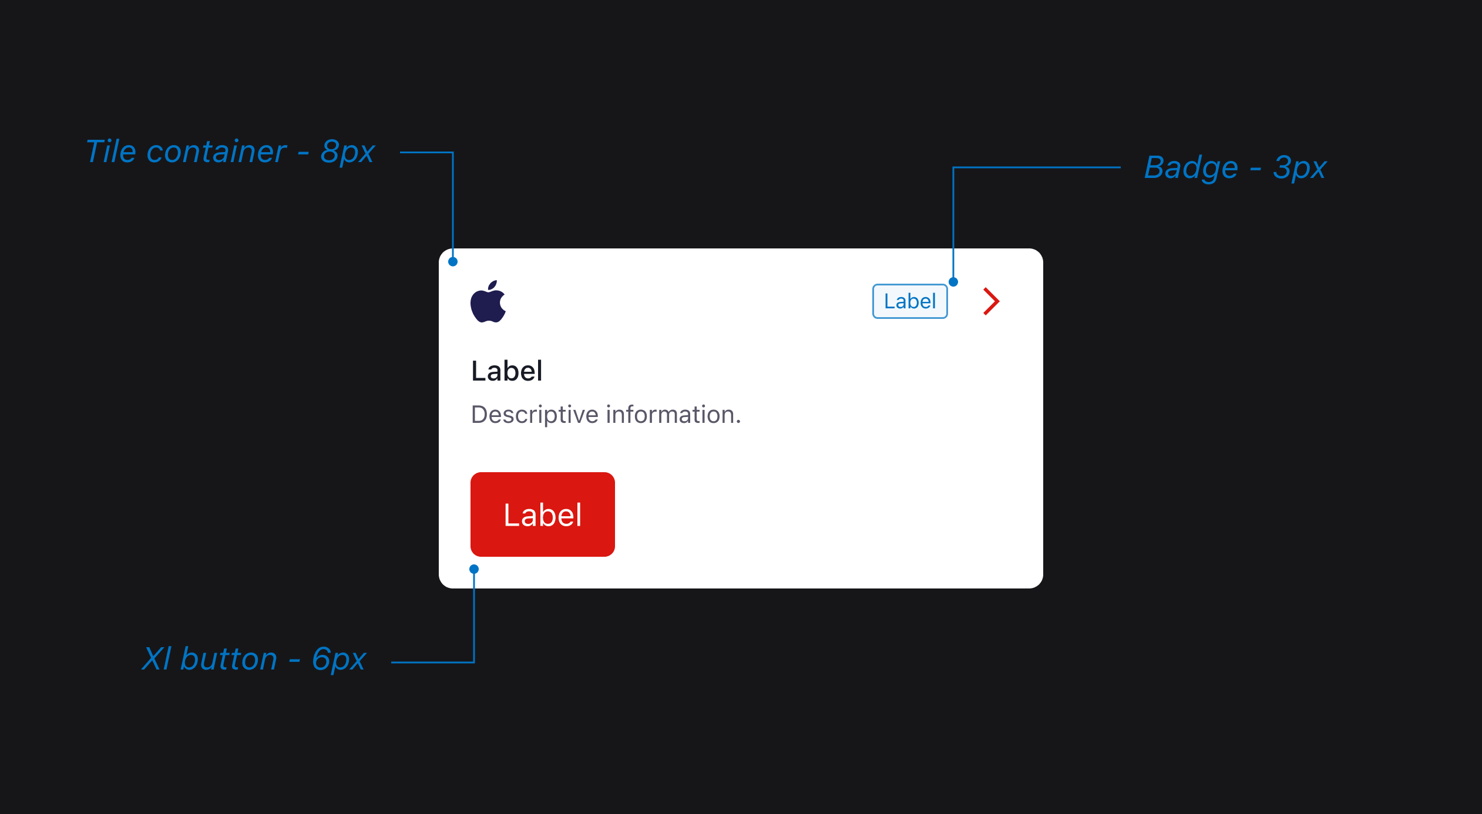Click the "Descriptive information." text
This screenshot has height=814, width=1482.
606,415
